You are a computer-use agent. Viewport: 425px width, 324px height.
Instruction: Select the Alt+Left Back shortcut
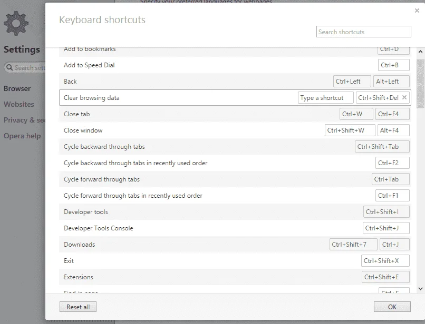[x=391, y=82]
